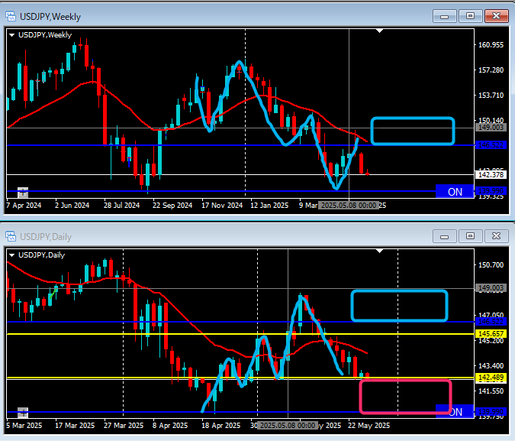This screenshot has width=515, height=441.
Task: Minimize the USDJPY,Daily window
Action: pos(444,236)
